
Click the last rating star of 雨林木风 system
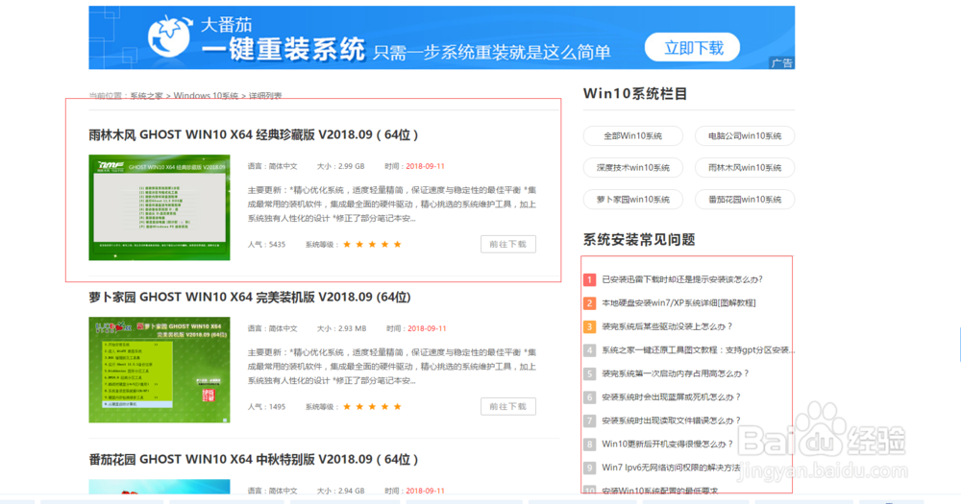click(397, 245)
